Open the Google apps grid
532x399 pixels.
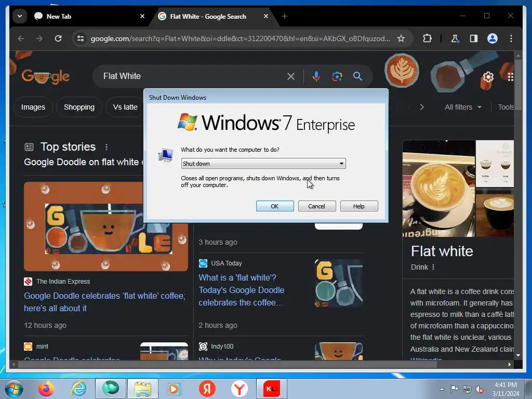pyautogui.click(x=511, y=77)
